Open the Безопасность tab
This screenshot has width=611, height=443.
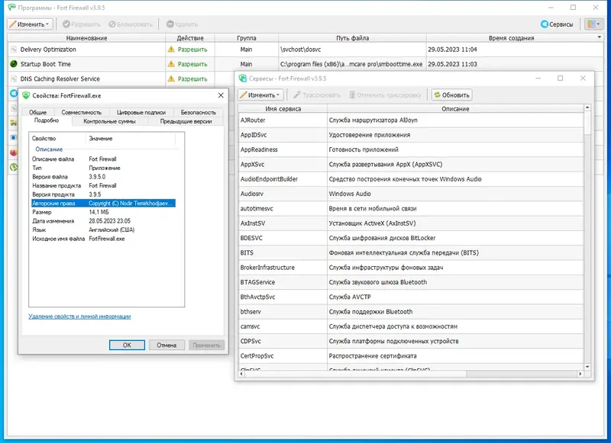tap(199, 112)
